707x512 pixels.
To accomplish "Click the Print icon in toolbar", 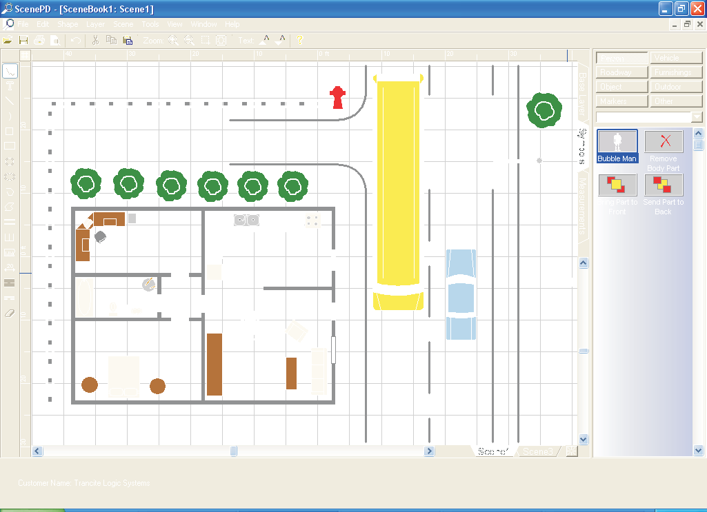I will 39,41.
